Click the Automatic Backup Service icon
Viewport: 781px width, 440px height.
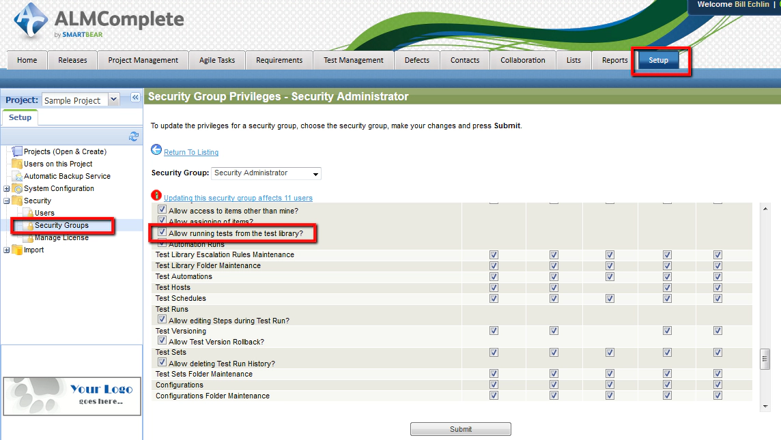point(18,176)
